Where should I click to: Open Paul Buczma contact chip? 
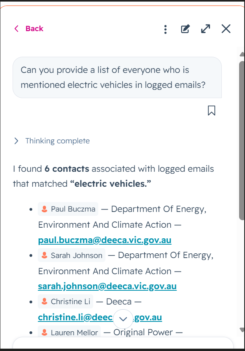(x=68, y=209)
